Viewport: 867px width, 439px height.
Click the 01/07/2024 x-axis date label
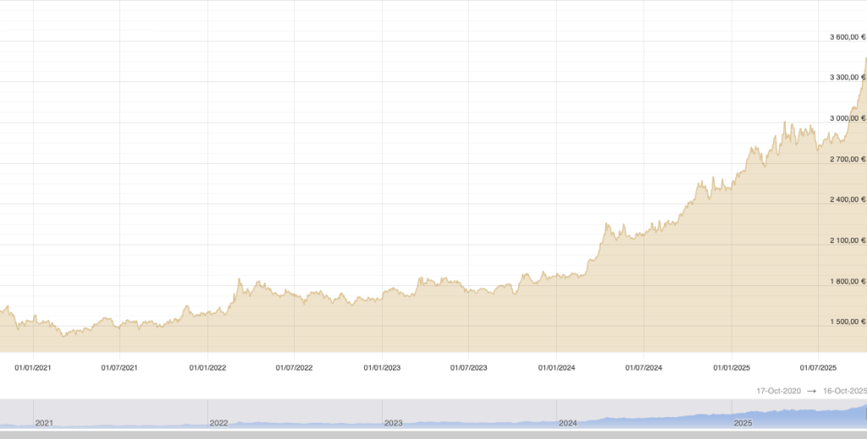click(643, 368)
